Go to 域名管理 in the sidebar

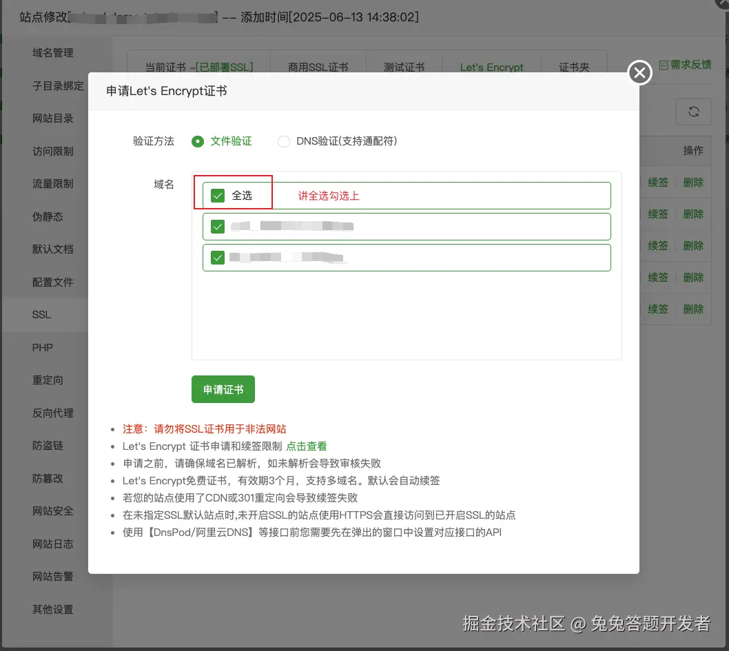tap(52, 52)
